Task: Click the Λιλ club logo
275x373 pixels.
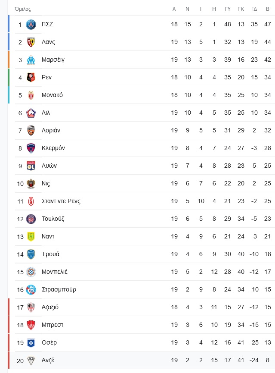Action: (31, 113)
